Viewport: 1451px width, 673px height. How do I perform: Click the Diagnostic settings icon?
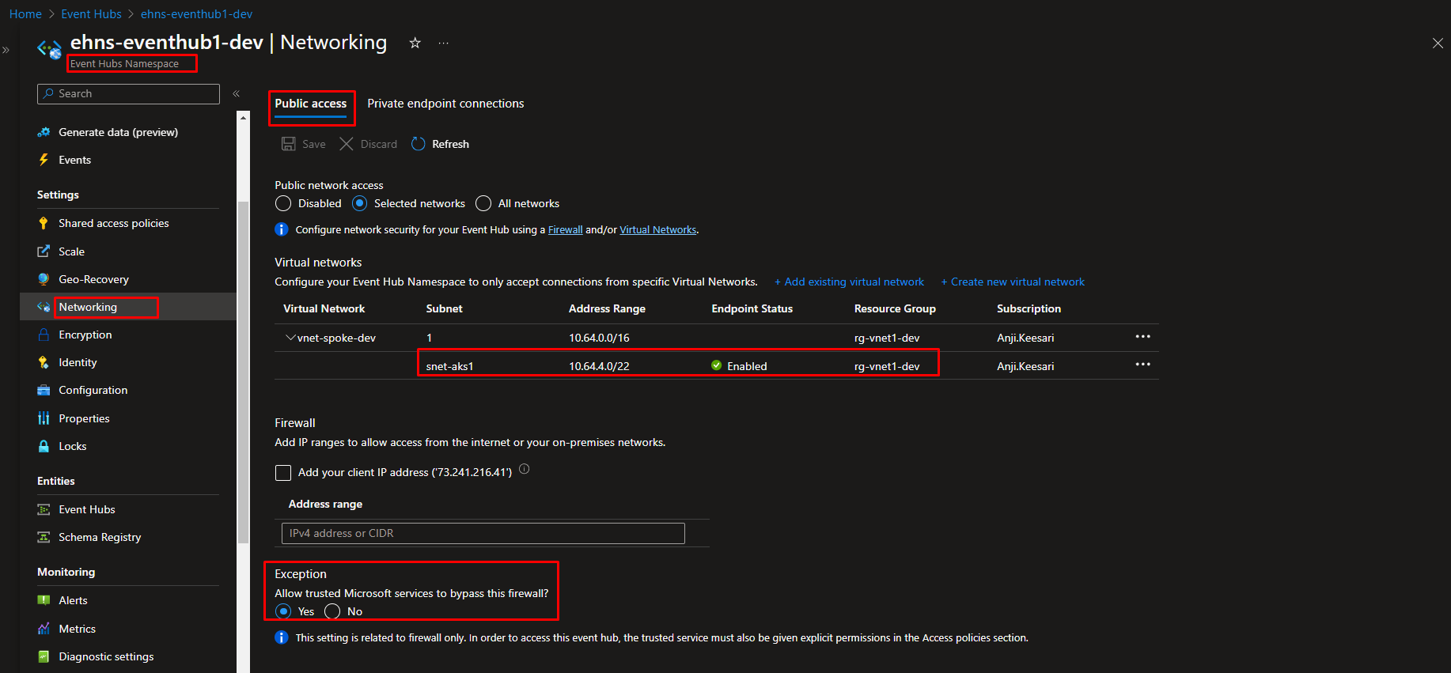click(x=44, y=656)
